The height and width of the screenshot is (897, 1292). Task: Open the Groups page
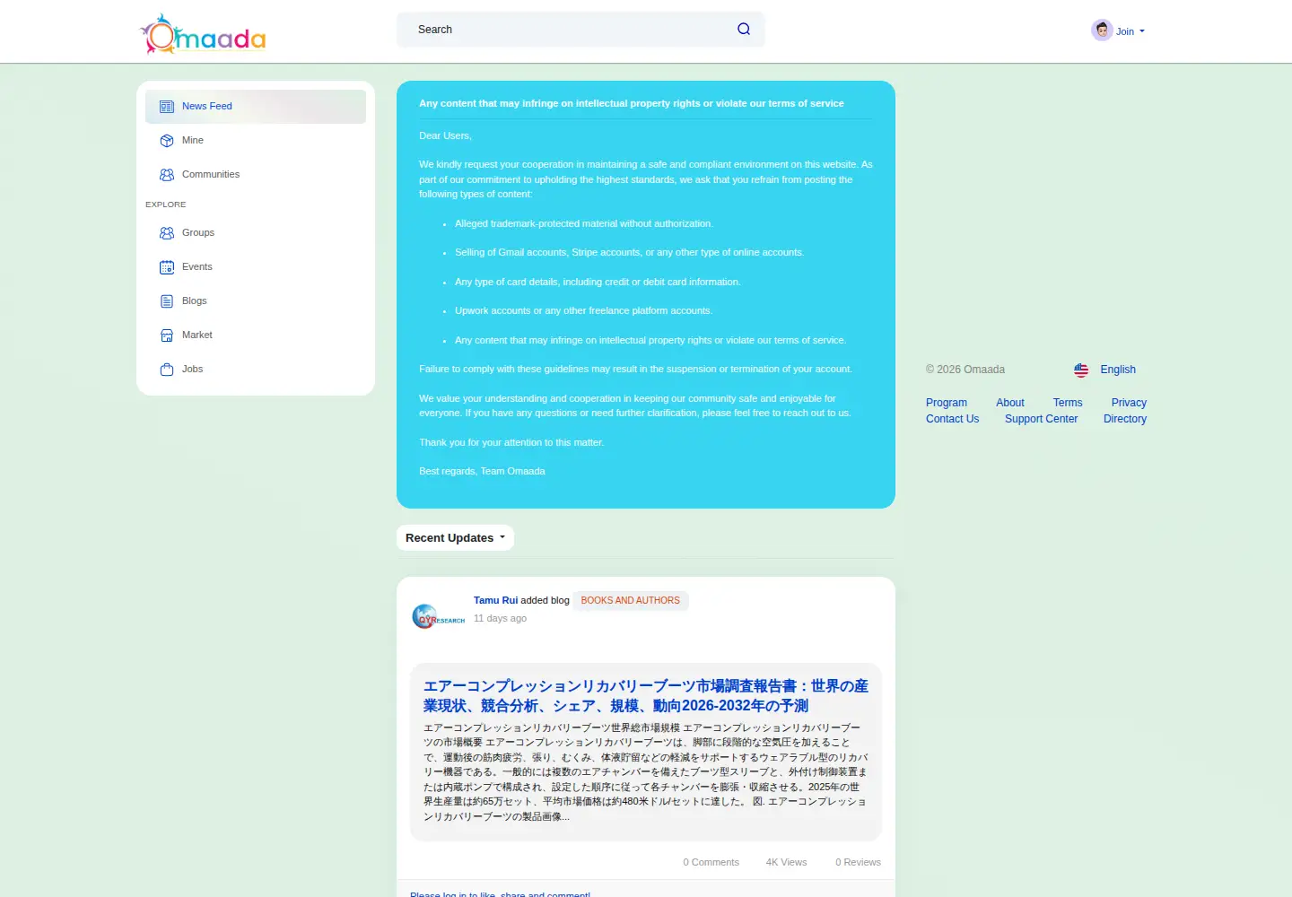[x=256, y=233]
